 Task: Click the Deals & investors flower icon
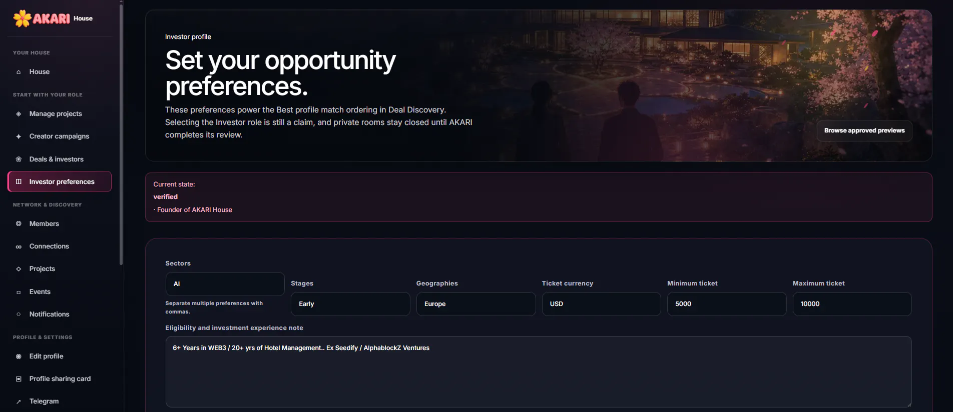point(19,159)
